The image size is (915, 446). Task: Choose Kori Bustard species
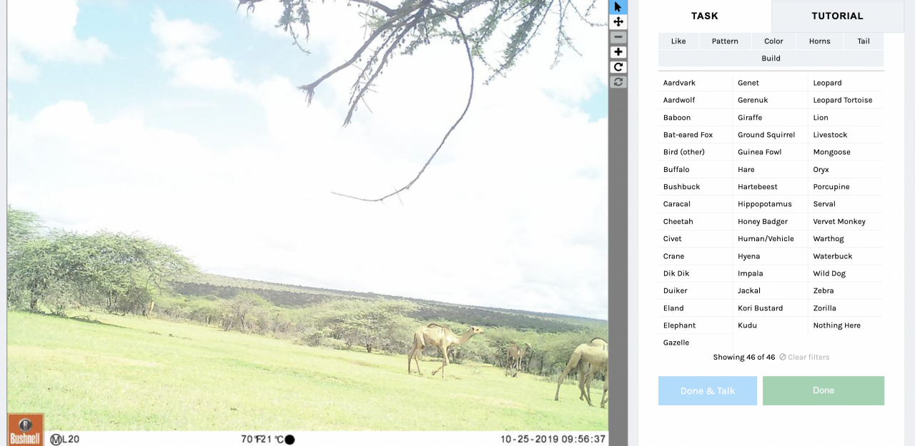tap(771, 308)
